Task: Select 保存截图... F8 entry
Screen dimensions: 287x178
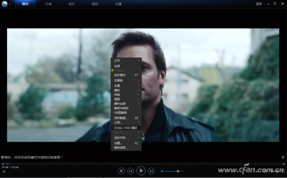Action: 126,118
